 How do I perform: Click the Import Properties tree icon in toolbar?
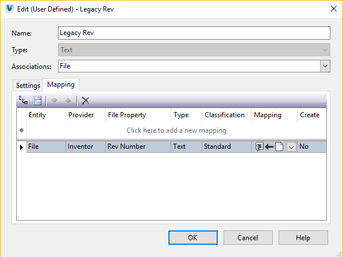click(23, 101)
